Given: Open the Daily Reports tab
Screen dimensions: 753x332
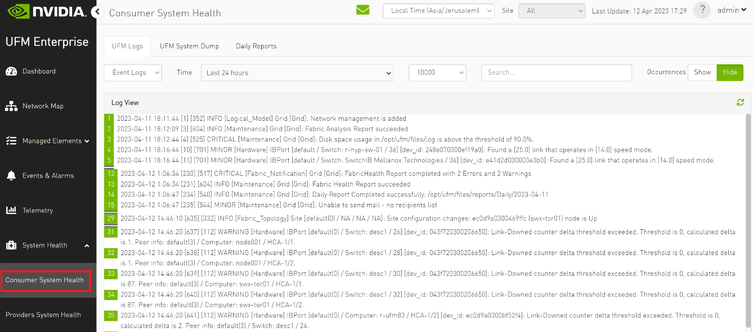Looking at the screenshot, I should pyautogui.click(x=256, y=46).
